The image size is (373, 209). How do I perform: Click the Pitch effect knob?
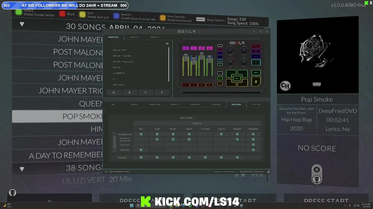pos(244,50)
